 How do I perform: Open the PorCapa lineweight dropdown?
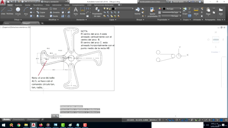click(x=172, y=12)
